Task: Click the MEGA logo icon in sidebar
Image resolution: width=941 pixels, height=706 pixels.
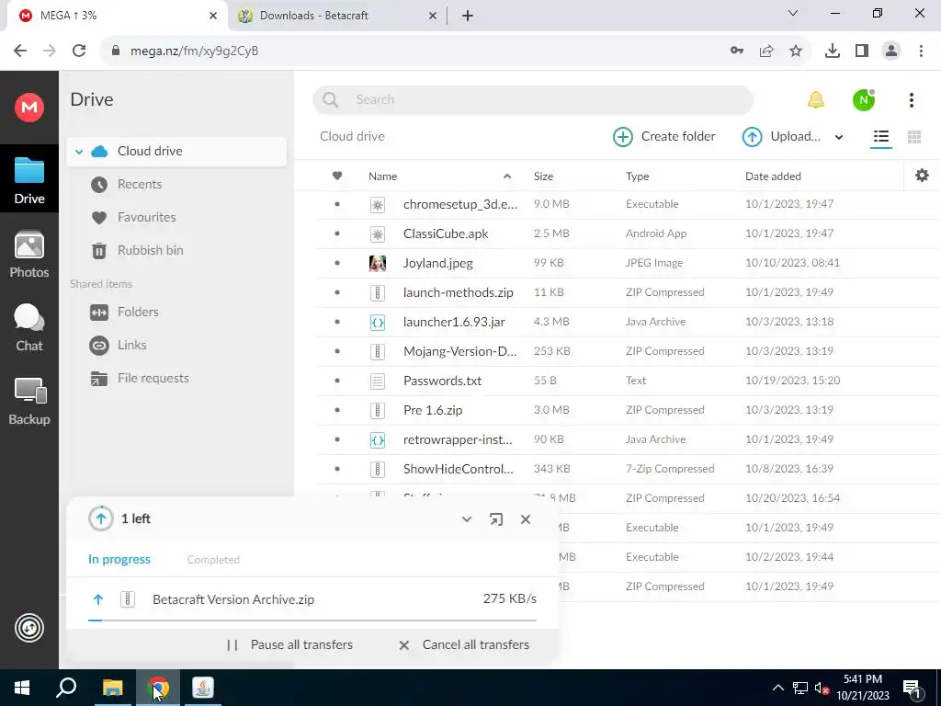Action: [x=28, y=108]
